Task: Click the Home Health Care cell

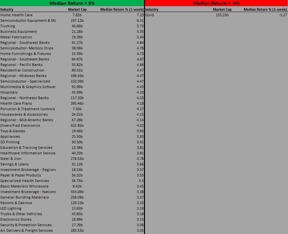Action: 16,15
